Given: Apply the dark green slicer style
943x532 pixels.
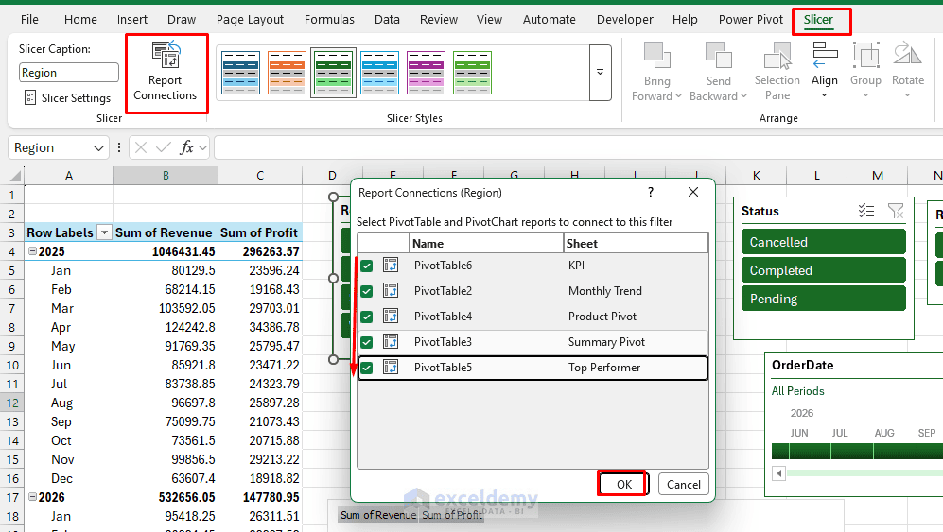Looking at the screenshot, I should 333,73.
